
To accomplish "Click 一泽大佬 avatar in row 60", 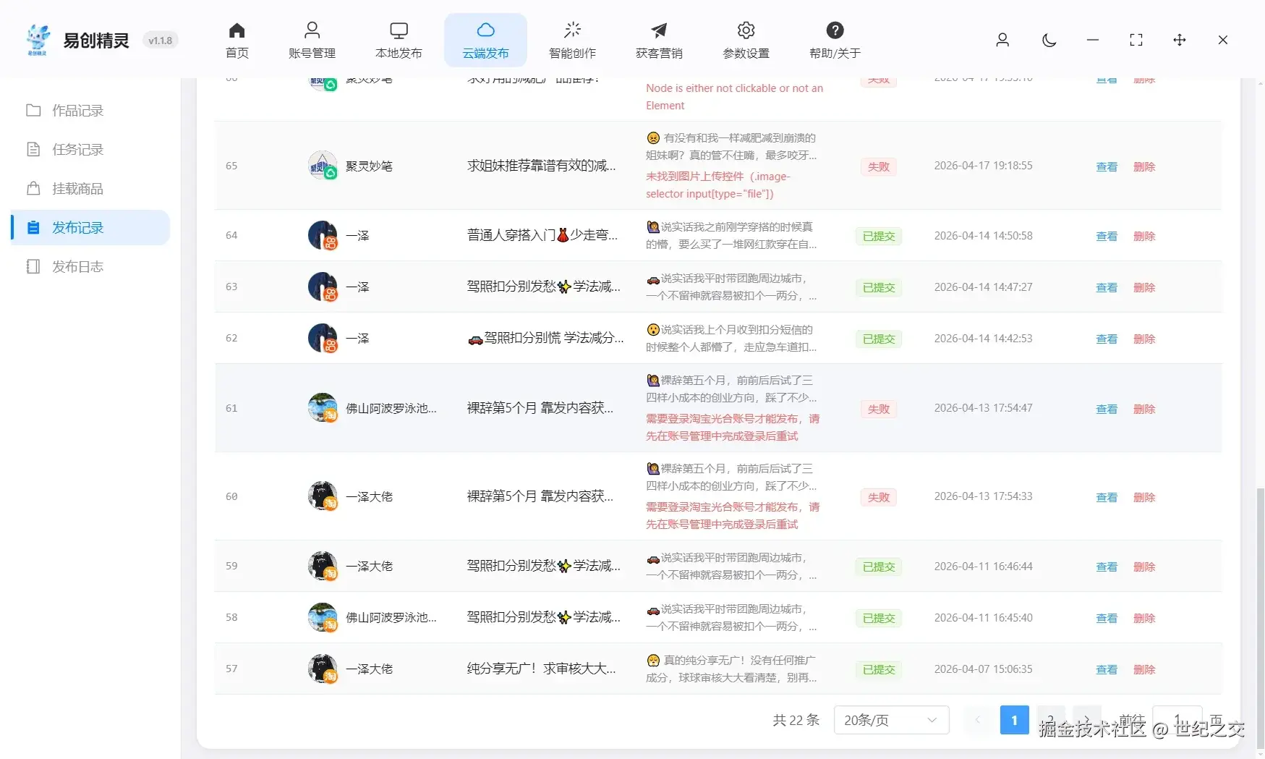I will (x=323, y=496).
